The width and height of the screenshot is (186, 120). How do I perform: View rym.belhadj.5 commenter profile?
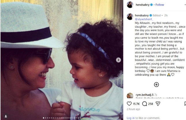[x=144, y=95]
